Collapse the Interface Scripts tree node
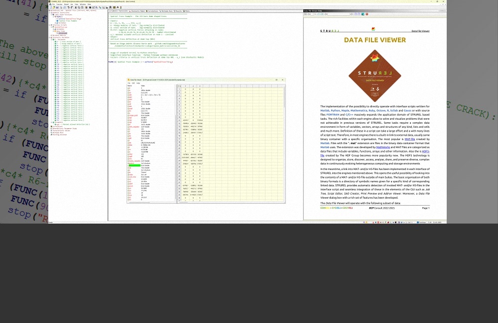Image resolution: width=498 pixels, height=323 pixels. pos(49,25)
